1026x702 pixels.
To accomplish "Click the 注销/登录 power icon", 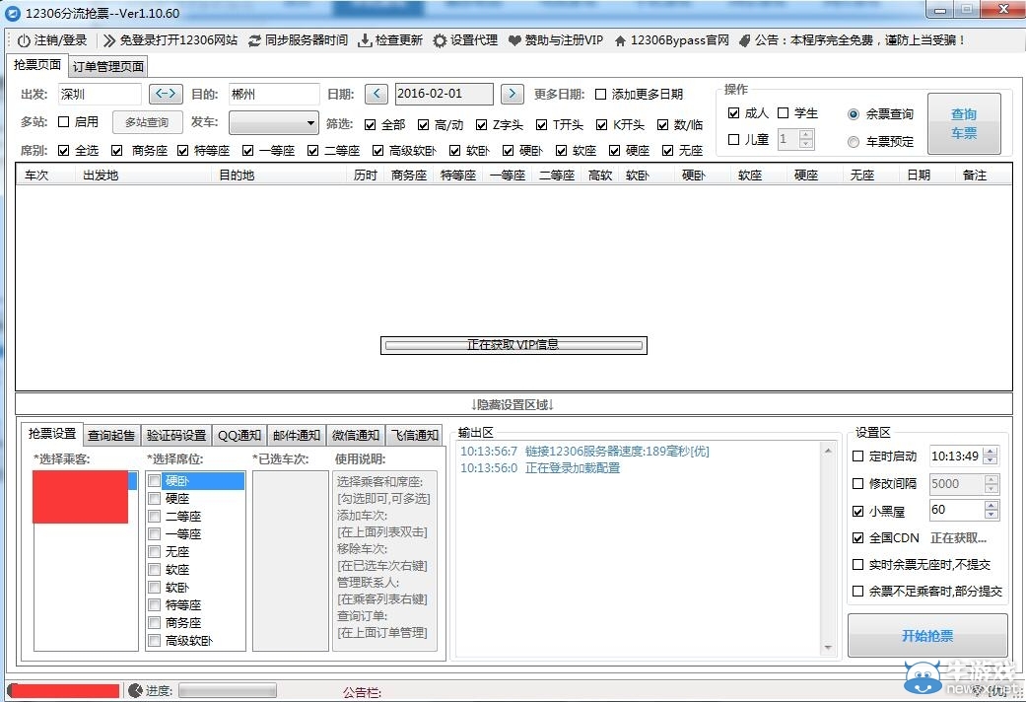I will (x=22, y=40).
